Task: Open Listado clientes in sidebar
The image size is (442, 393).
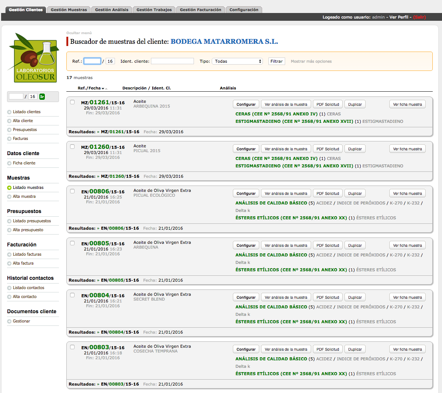Action: (x=26, y=112)
